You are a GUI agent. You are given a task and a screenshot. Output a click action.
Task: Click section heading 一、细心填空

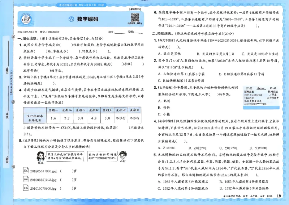coord(28,39)
